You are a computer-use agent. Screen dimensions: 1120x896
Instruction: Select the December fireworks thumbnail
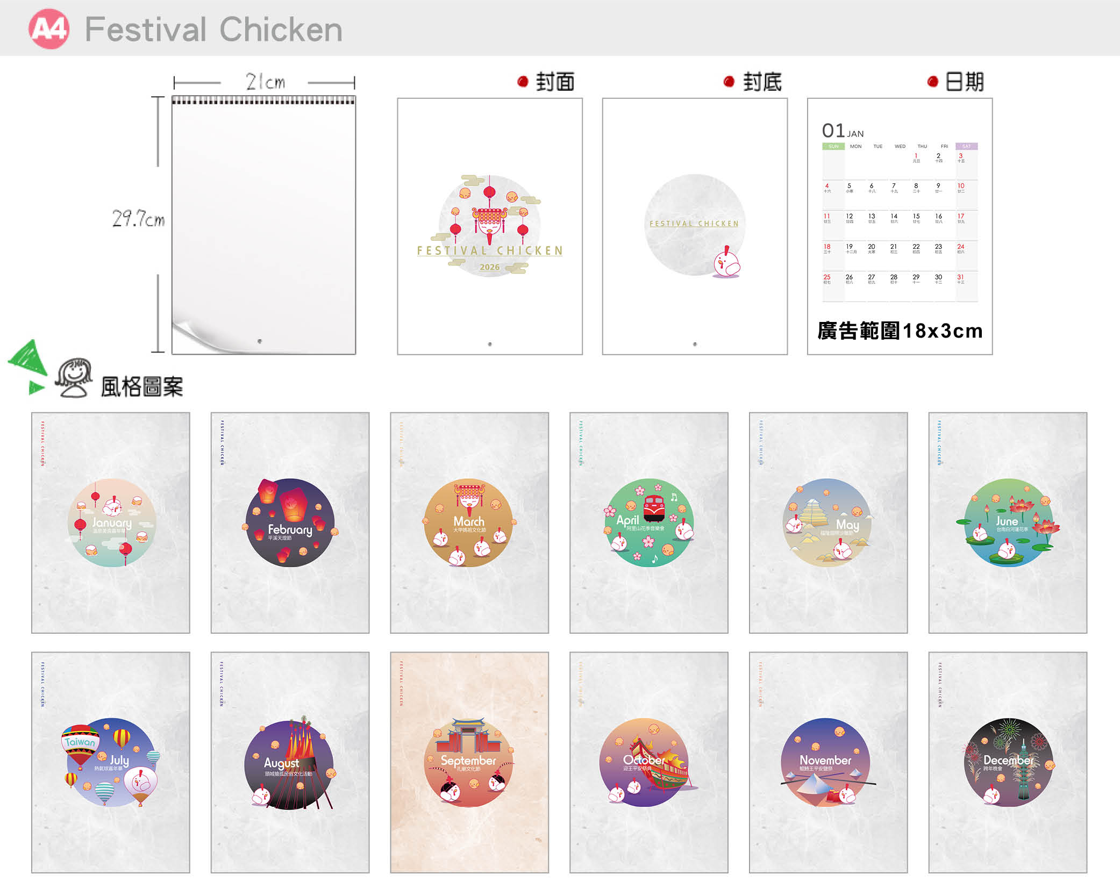coord(1008,763)
